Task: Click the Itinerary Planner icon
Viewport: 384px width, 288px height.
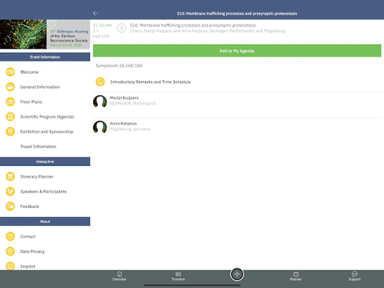Action: (x=10, y=176)
